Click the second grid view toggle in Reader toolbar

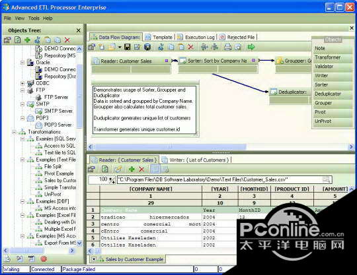pos(165,169)
